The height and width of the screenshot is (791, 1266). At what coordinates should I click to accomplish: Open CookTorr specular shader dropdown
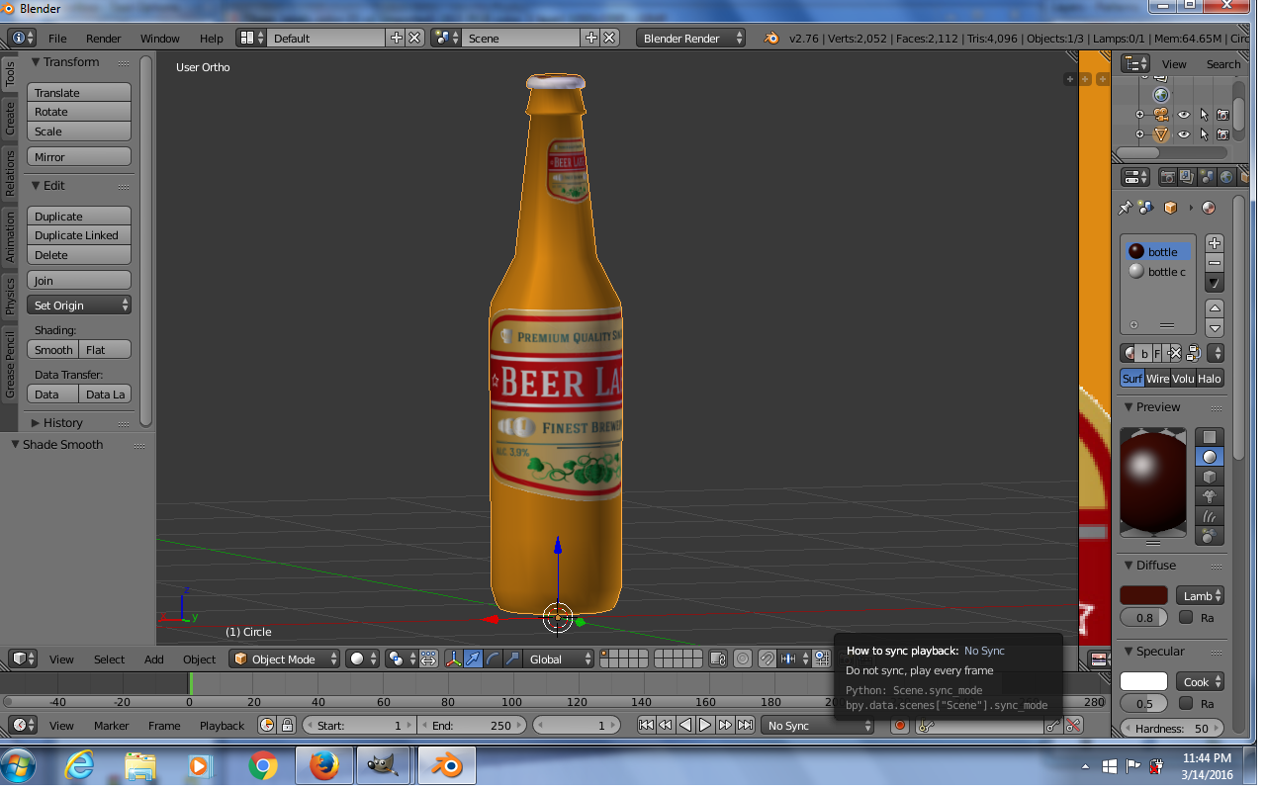1200,681
